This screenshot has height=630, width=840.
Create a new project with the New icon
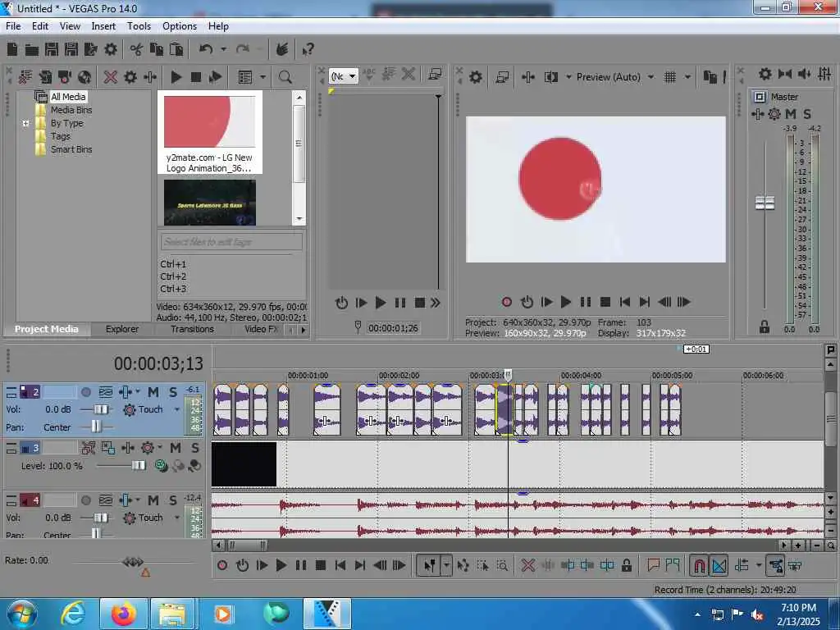pyautogui.click(x=12, y=50)
